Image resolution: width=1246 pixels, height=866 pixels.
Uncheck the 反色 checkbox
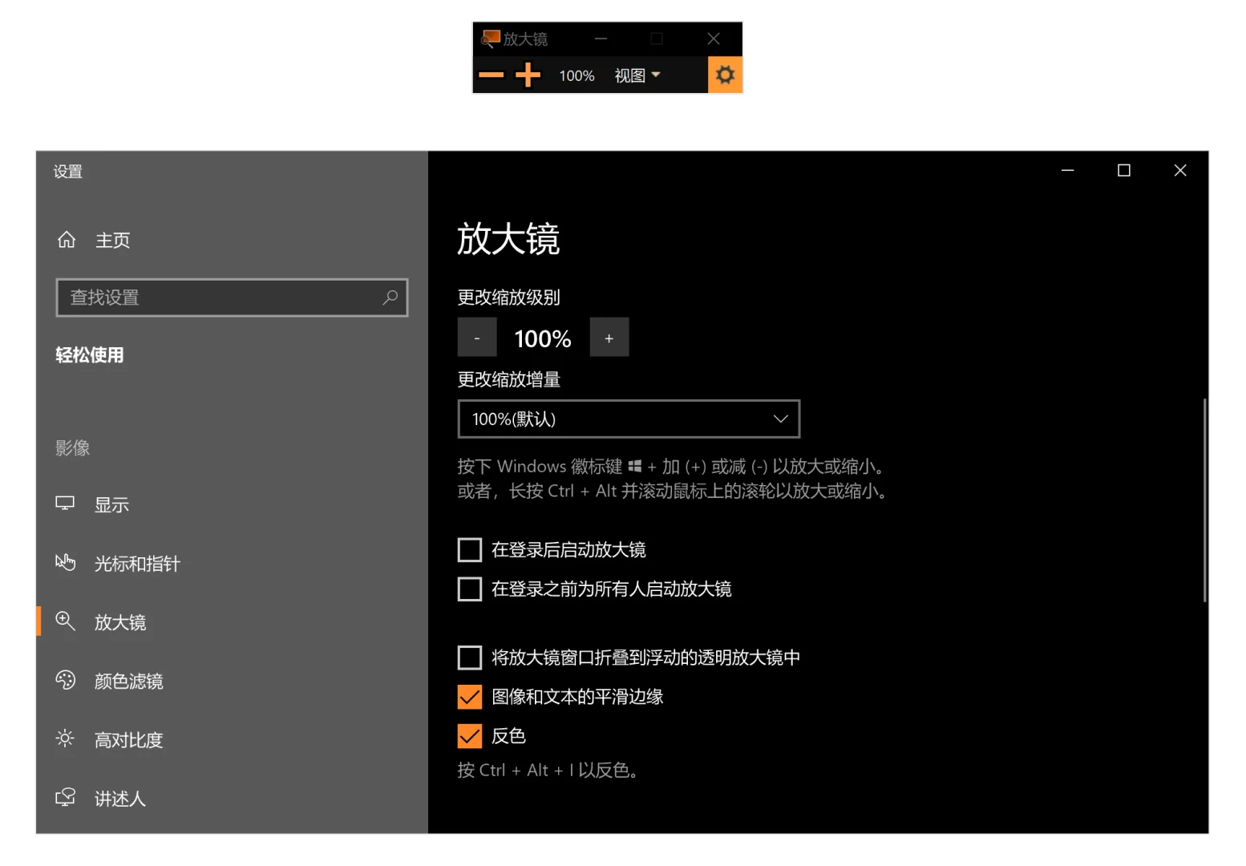[470, 736]
